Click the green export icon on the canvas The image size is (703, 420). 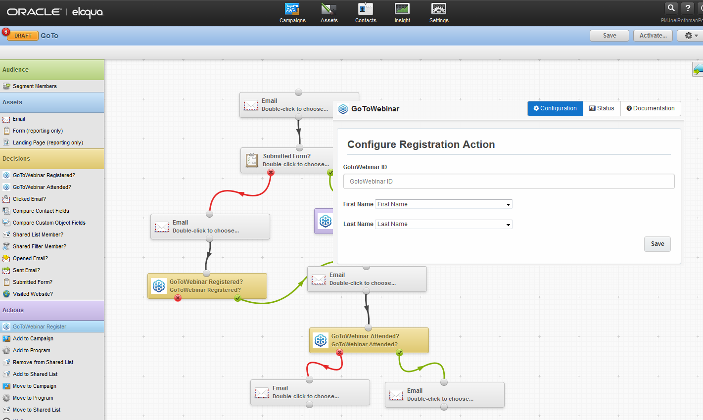point(698,69)
